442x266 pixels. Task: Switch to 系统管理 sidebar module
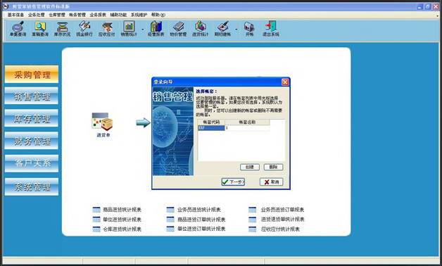pos(32,186)
